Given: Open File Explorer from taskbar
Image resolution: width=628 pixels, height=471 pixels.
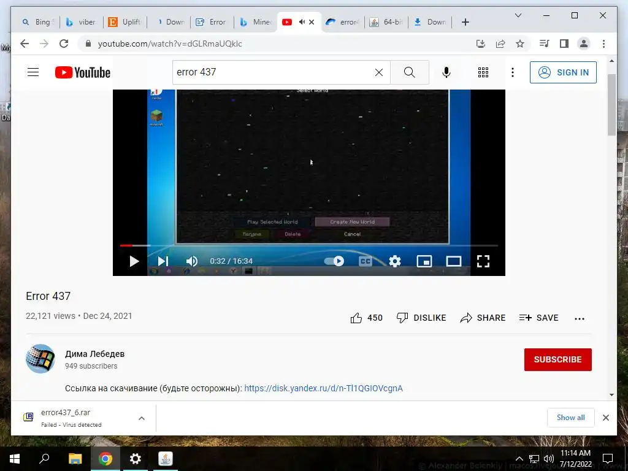Looking at the screenshot, I should 75,459.
